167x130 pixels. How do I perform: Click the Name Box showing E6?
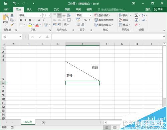(12, 37)
